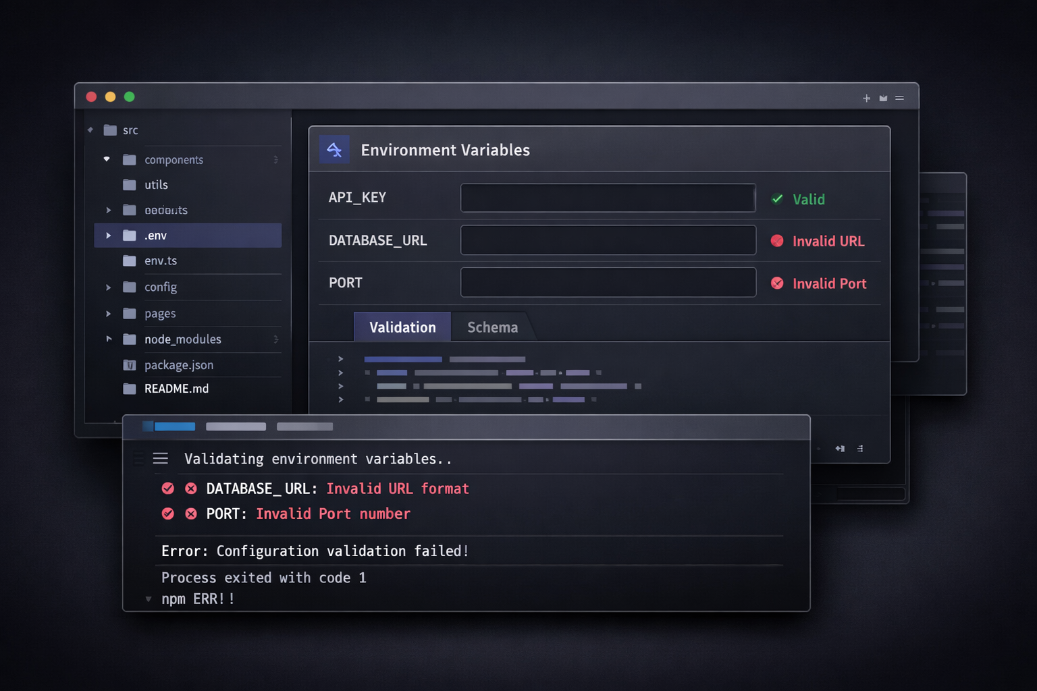Click the src folder icon
1037x691 pixels.
[x=110, y=130]
